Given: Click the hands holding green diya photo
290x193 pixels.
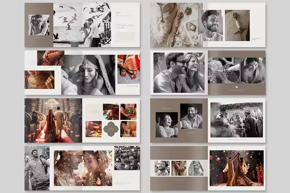Looking at the screenshot, I should coord(128,111).
